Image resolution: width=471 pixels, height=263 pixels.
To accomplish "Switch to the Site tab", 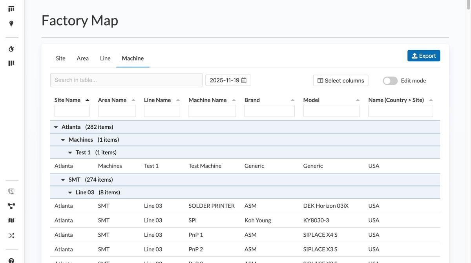I will tap(60, 58).
